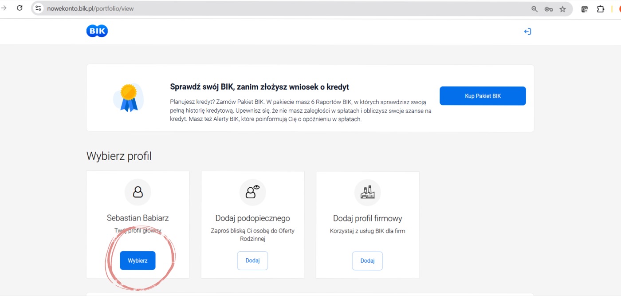Log out using the exit icon
The width and height of the screenshot is (621, 296).
coord(527,32)
